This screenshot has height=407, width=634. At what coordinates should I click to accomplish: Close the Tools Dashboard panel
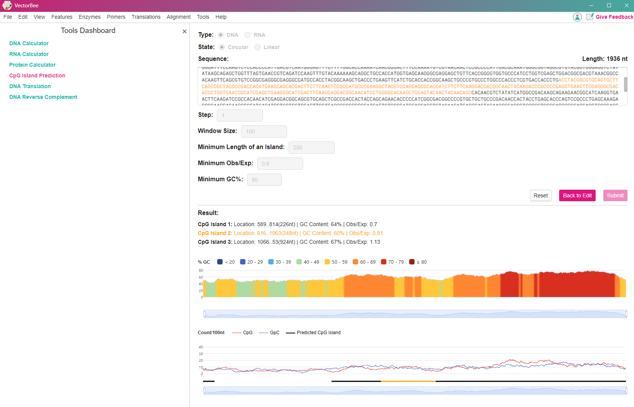185,31
